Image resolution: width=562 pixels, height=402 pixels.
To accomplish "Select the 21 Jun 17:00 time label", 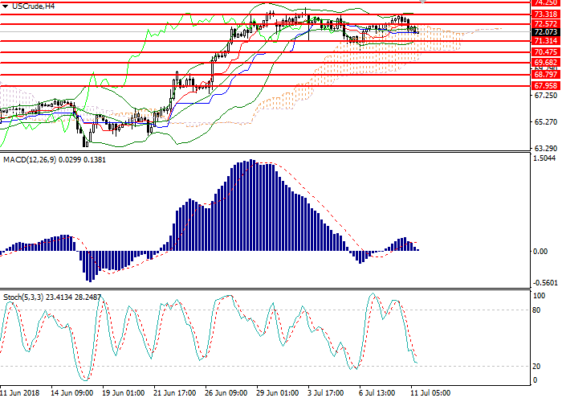I will pyautogui.click(x=175, y=393).
